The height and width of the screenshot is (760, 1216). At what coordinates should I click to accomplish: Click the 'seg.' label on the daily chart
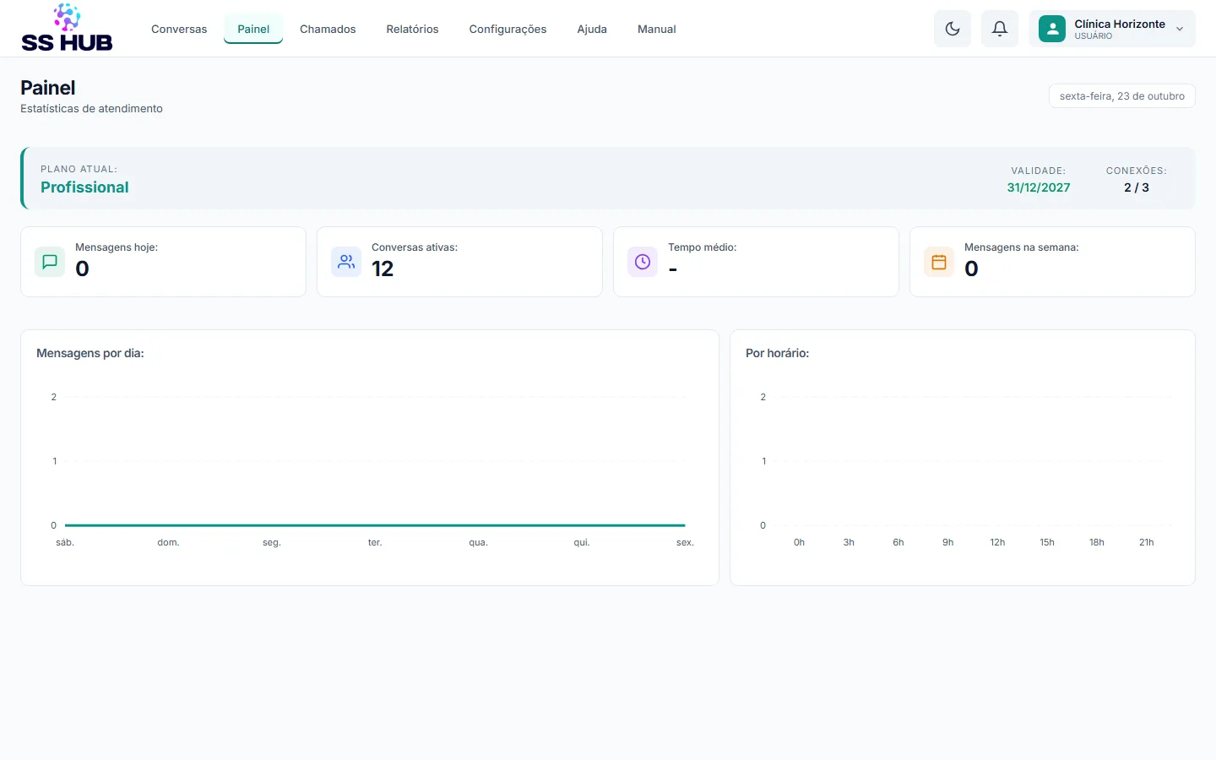pos(271,542)
